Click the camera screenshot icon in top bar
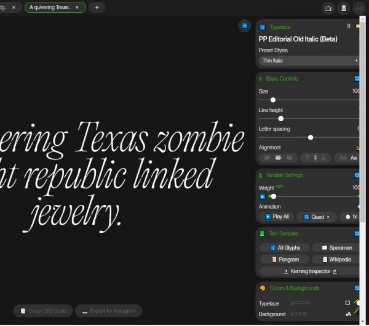Viewport: 369px width, 326px height. (x=328, y=8)
